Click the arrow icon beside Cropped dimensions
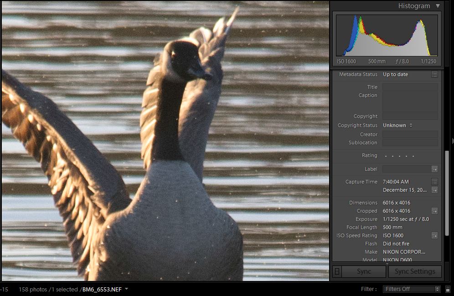The height and width of the screenshot is (296, 454). pos(434,211)
